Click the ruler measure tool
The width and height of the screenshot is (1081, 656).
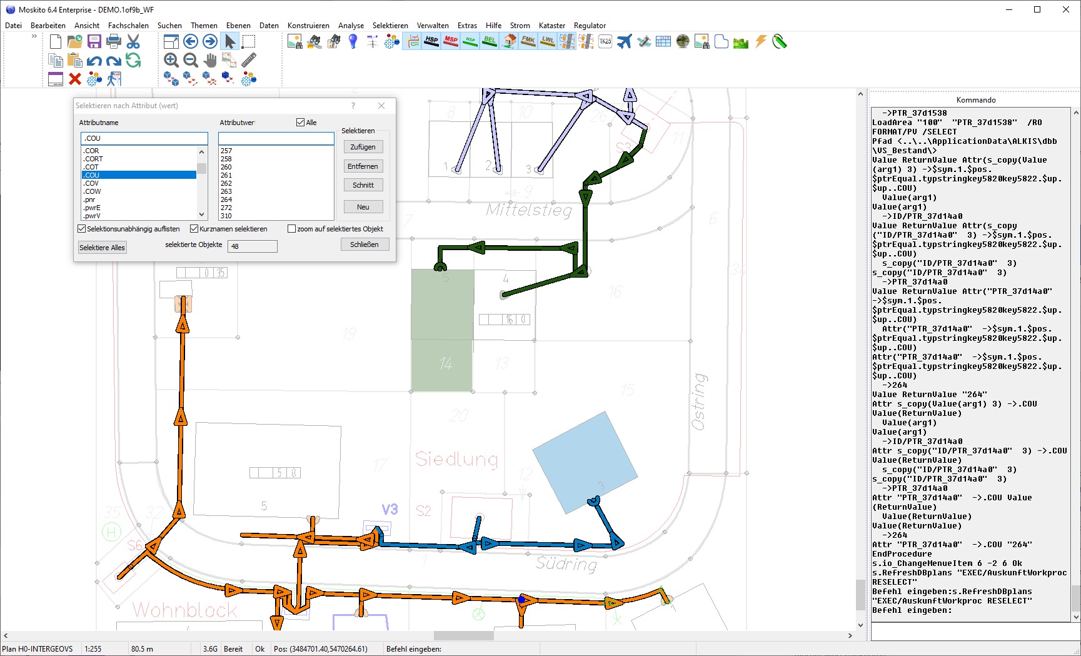coord(249,60)
